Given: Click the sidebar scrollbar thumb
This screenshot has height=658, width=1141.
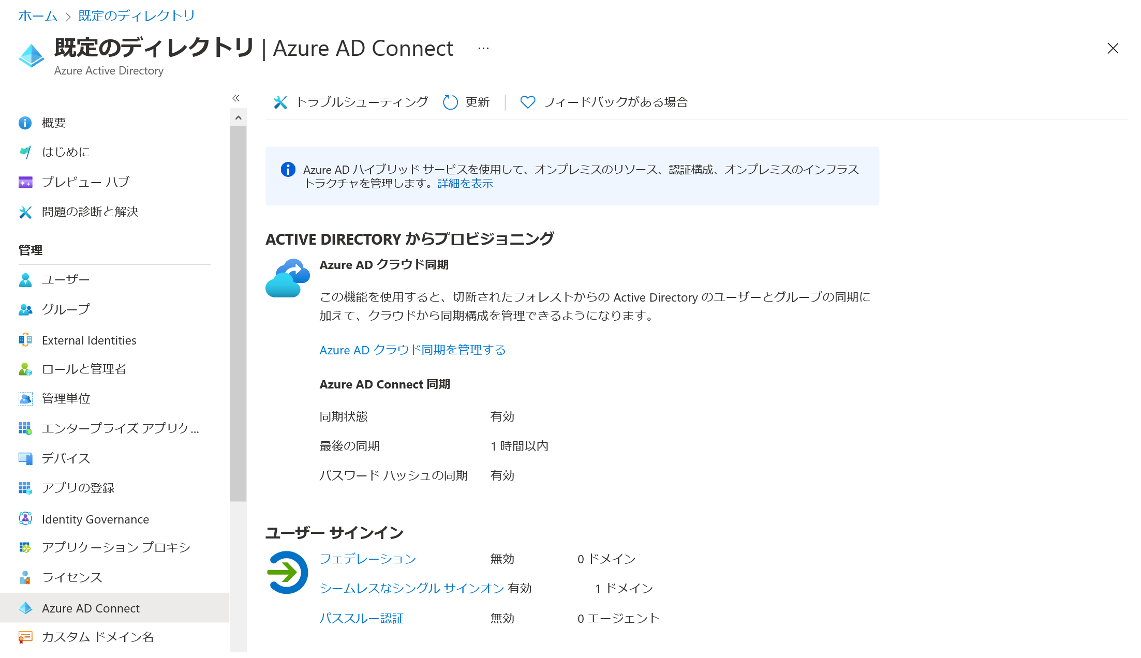Looking at the screenshot, I should pyautogui.click(x=238, y=313).
